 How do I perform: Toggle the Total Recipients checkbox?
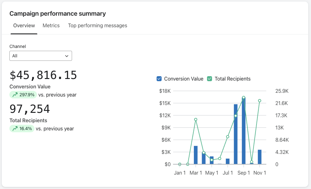coord(210,79)
